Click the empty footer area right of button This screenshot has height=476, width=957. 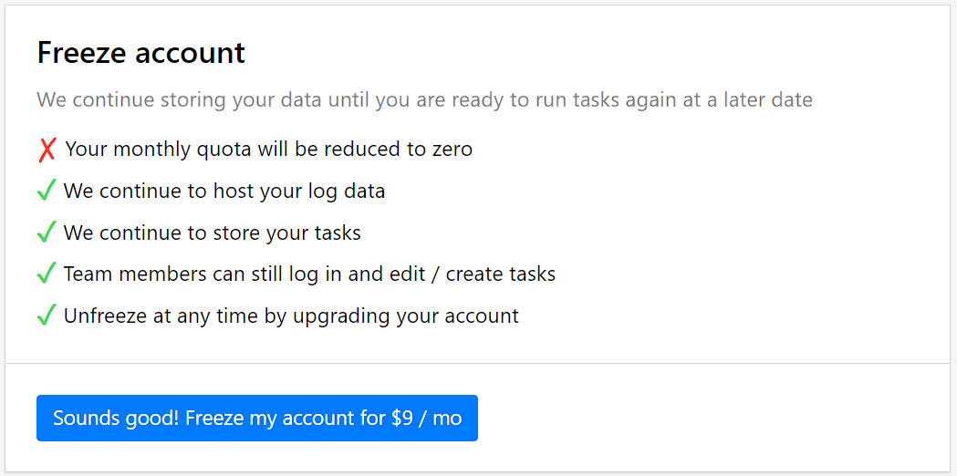point(712,419)
